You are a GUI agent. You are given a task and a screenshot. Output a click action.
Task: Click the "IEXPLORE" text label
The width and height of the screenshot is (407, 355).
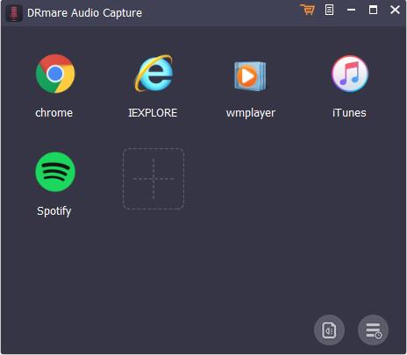153,113
